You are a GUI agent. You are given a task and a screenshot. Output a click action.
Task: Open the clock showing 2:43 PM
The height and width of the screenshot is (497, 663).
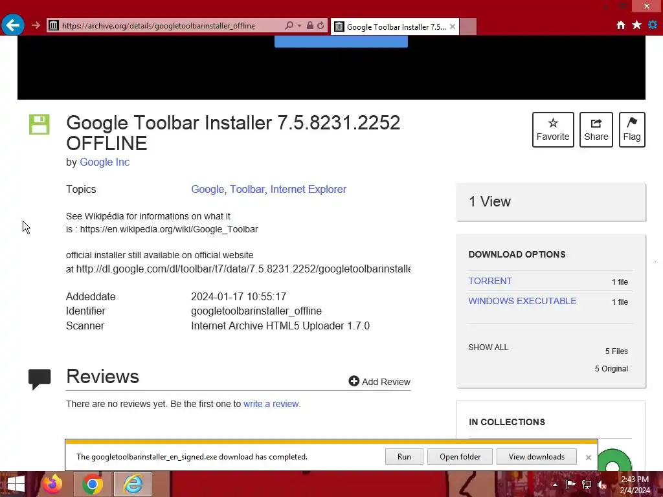coord(635,485)
